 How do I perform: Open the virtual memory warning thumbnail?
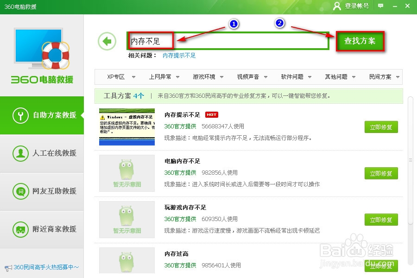pyautogui.click(x=127, y=127)
